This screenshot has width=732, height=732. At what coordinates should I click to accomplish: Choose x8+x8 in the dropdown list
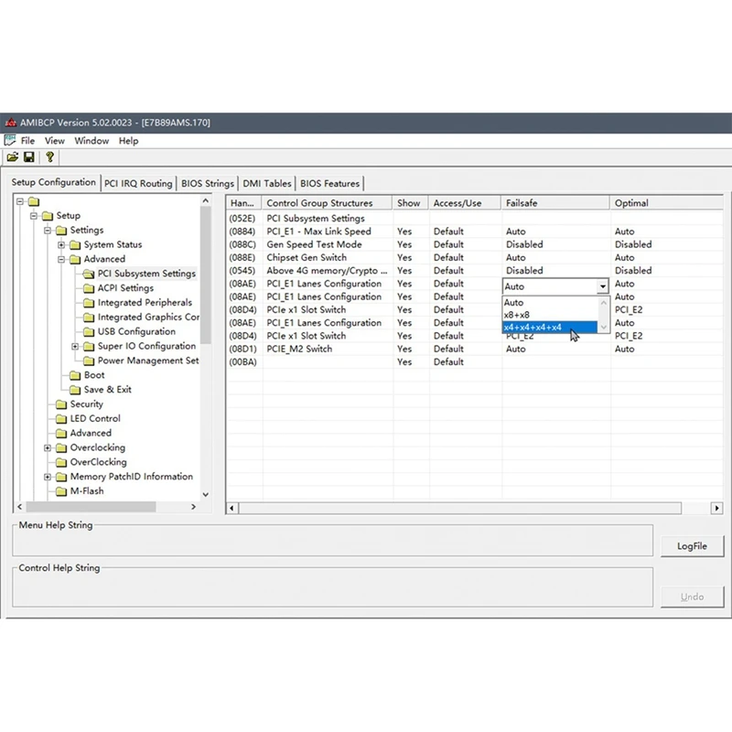[550, 315]
